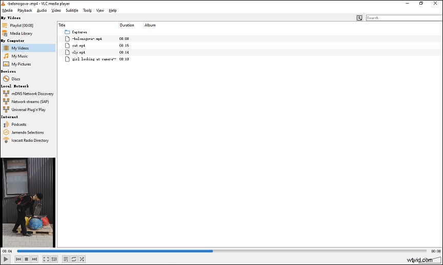Click the video preview thumbnail

(28, 203)
